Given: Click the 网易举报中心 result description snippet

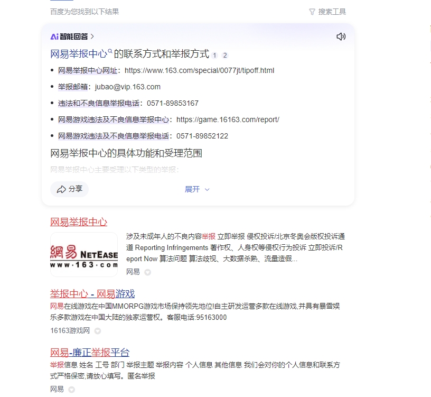Looking at the screenshot, I should click(236, 247).
